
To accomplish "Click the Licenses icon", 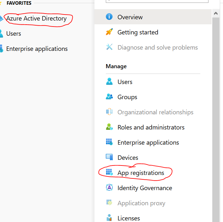I will click(109, 218).
